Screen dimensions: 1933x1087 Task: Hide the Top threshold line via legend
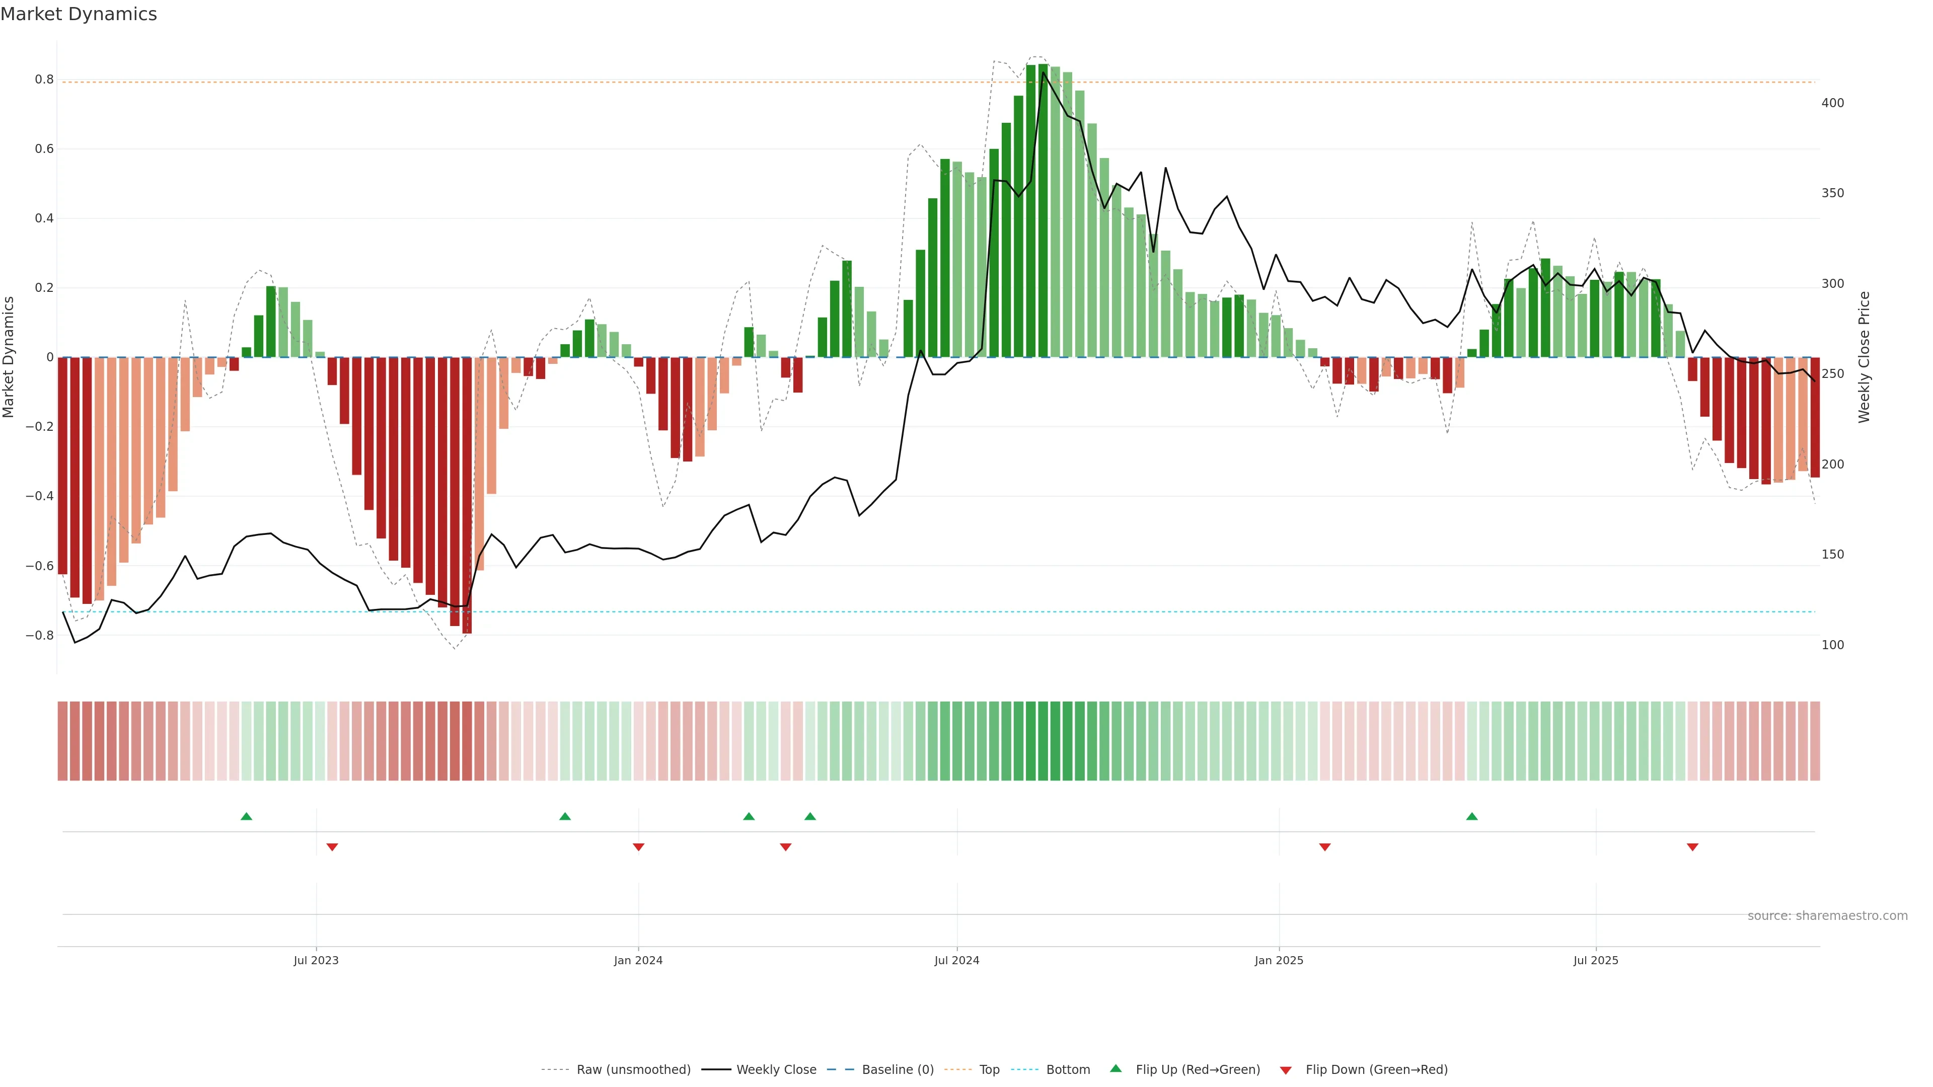(x=989, y=1070)
